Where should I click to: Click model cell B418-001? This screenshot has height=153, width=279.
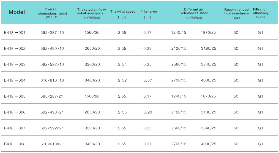[x=15, y=33]
